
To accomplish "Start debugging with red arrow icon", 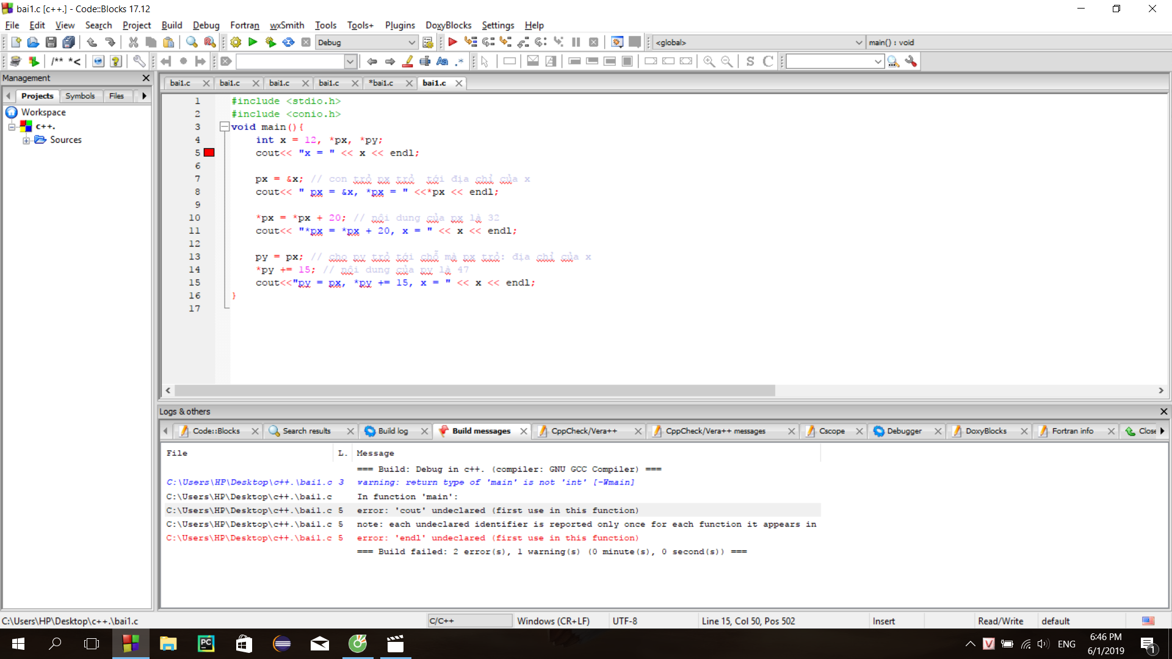I will click(452, 42).
